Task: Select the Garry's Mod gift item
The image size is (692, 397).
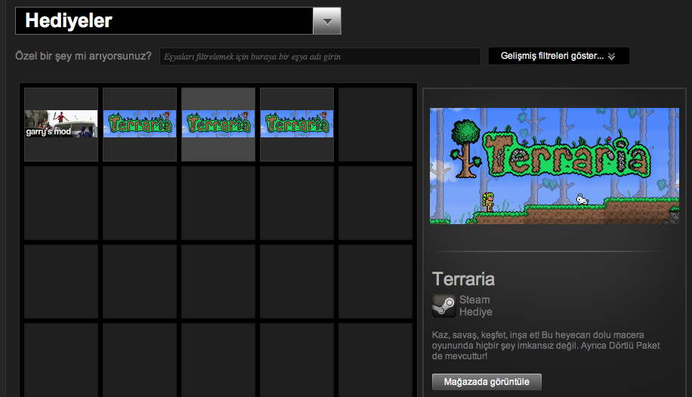Action: (61, 124)
